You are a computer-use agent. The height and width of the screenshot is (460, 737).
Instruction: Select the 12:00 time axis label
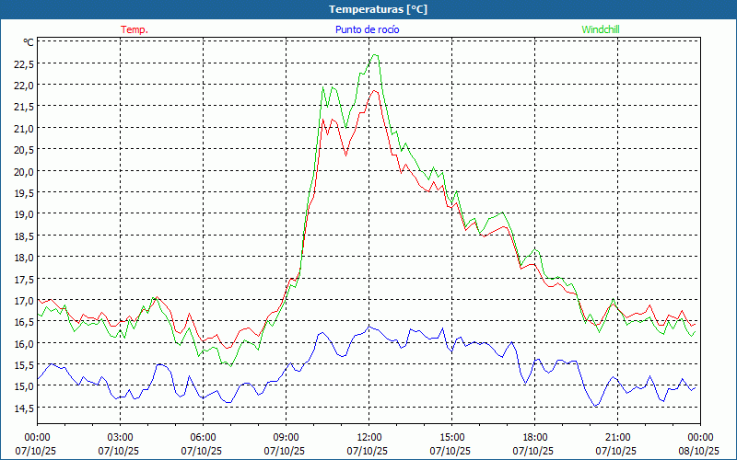pyautogui.click(x=368, y=437)
